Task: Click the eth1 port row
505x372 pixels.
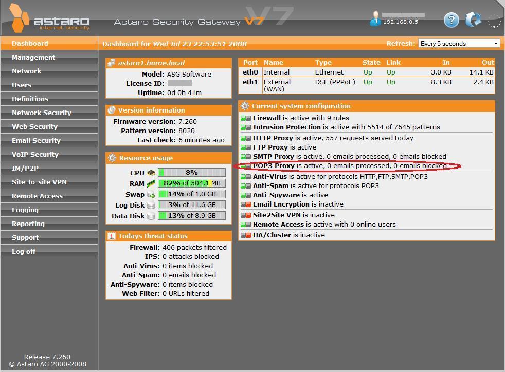Action: pos(367,85)
